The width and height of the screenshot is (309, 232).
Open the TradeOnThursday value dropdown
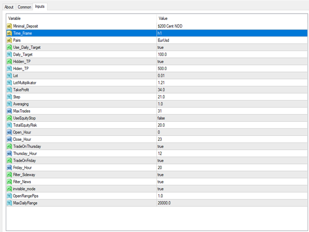(x=232, y=146)
